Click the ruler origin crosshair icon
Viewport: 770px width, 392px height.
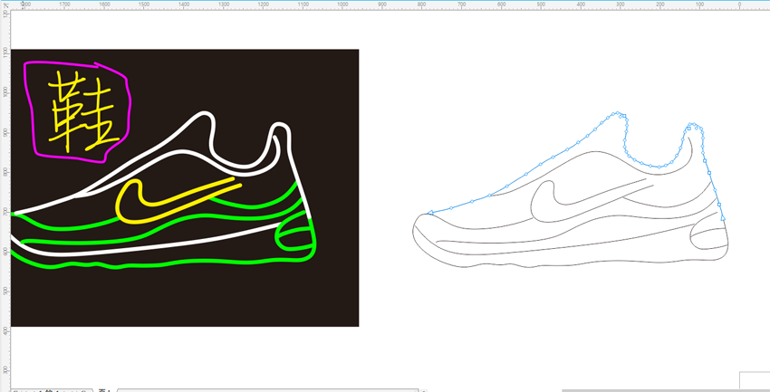coord(5,5)
